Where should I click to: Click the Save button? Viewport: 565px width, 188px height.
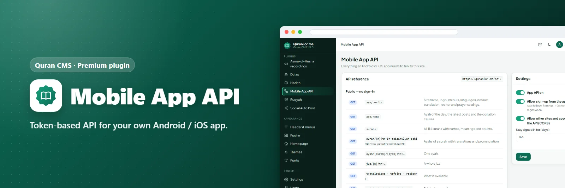523,157
